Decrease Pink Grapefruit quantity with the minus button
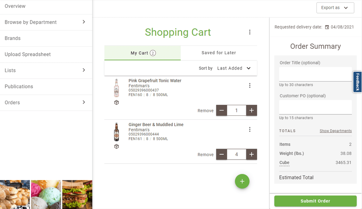The width and height of the screenshot is (362, 209). click(x=222, y=110)
